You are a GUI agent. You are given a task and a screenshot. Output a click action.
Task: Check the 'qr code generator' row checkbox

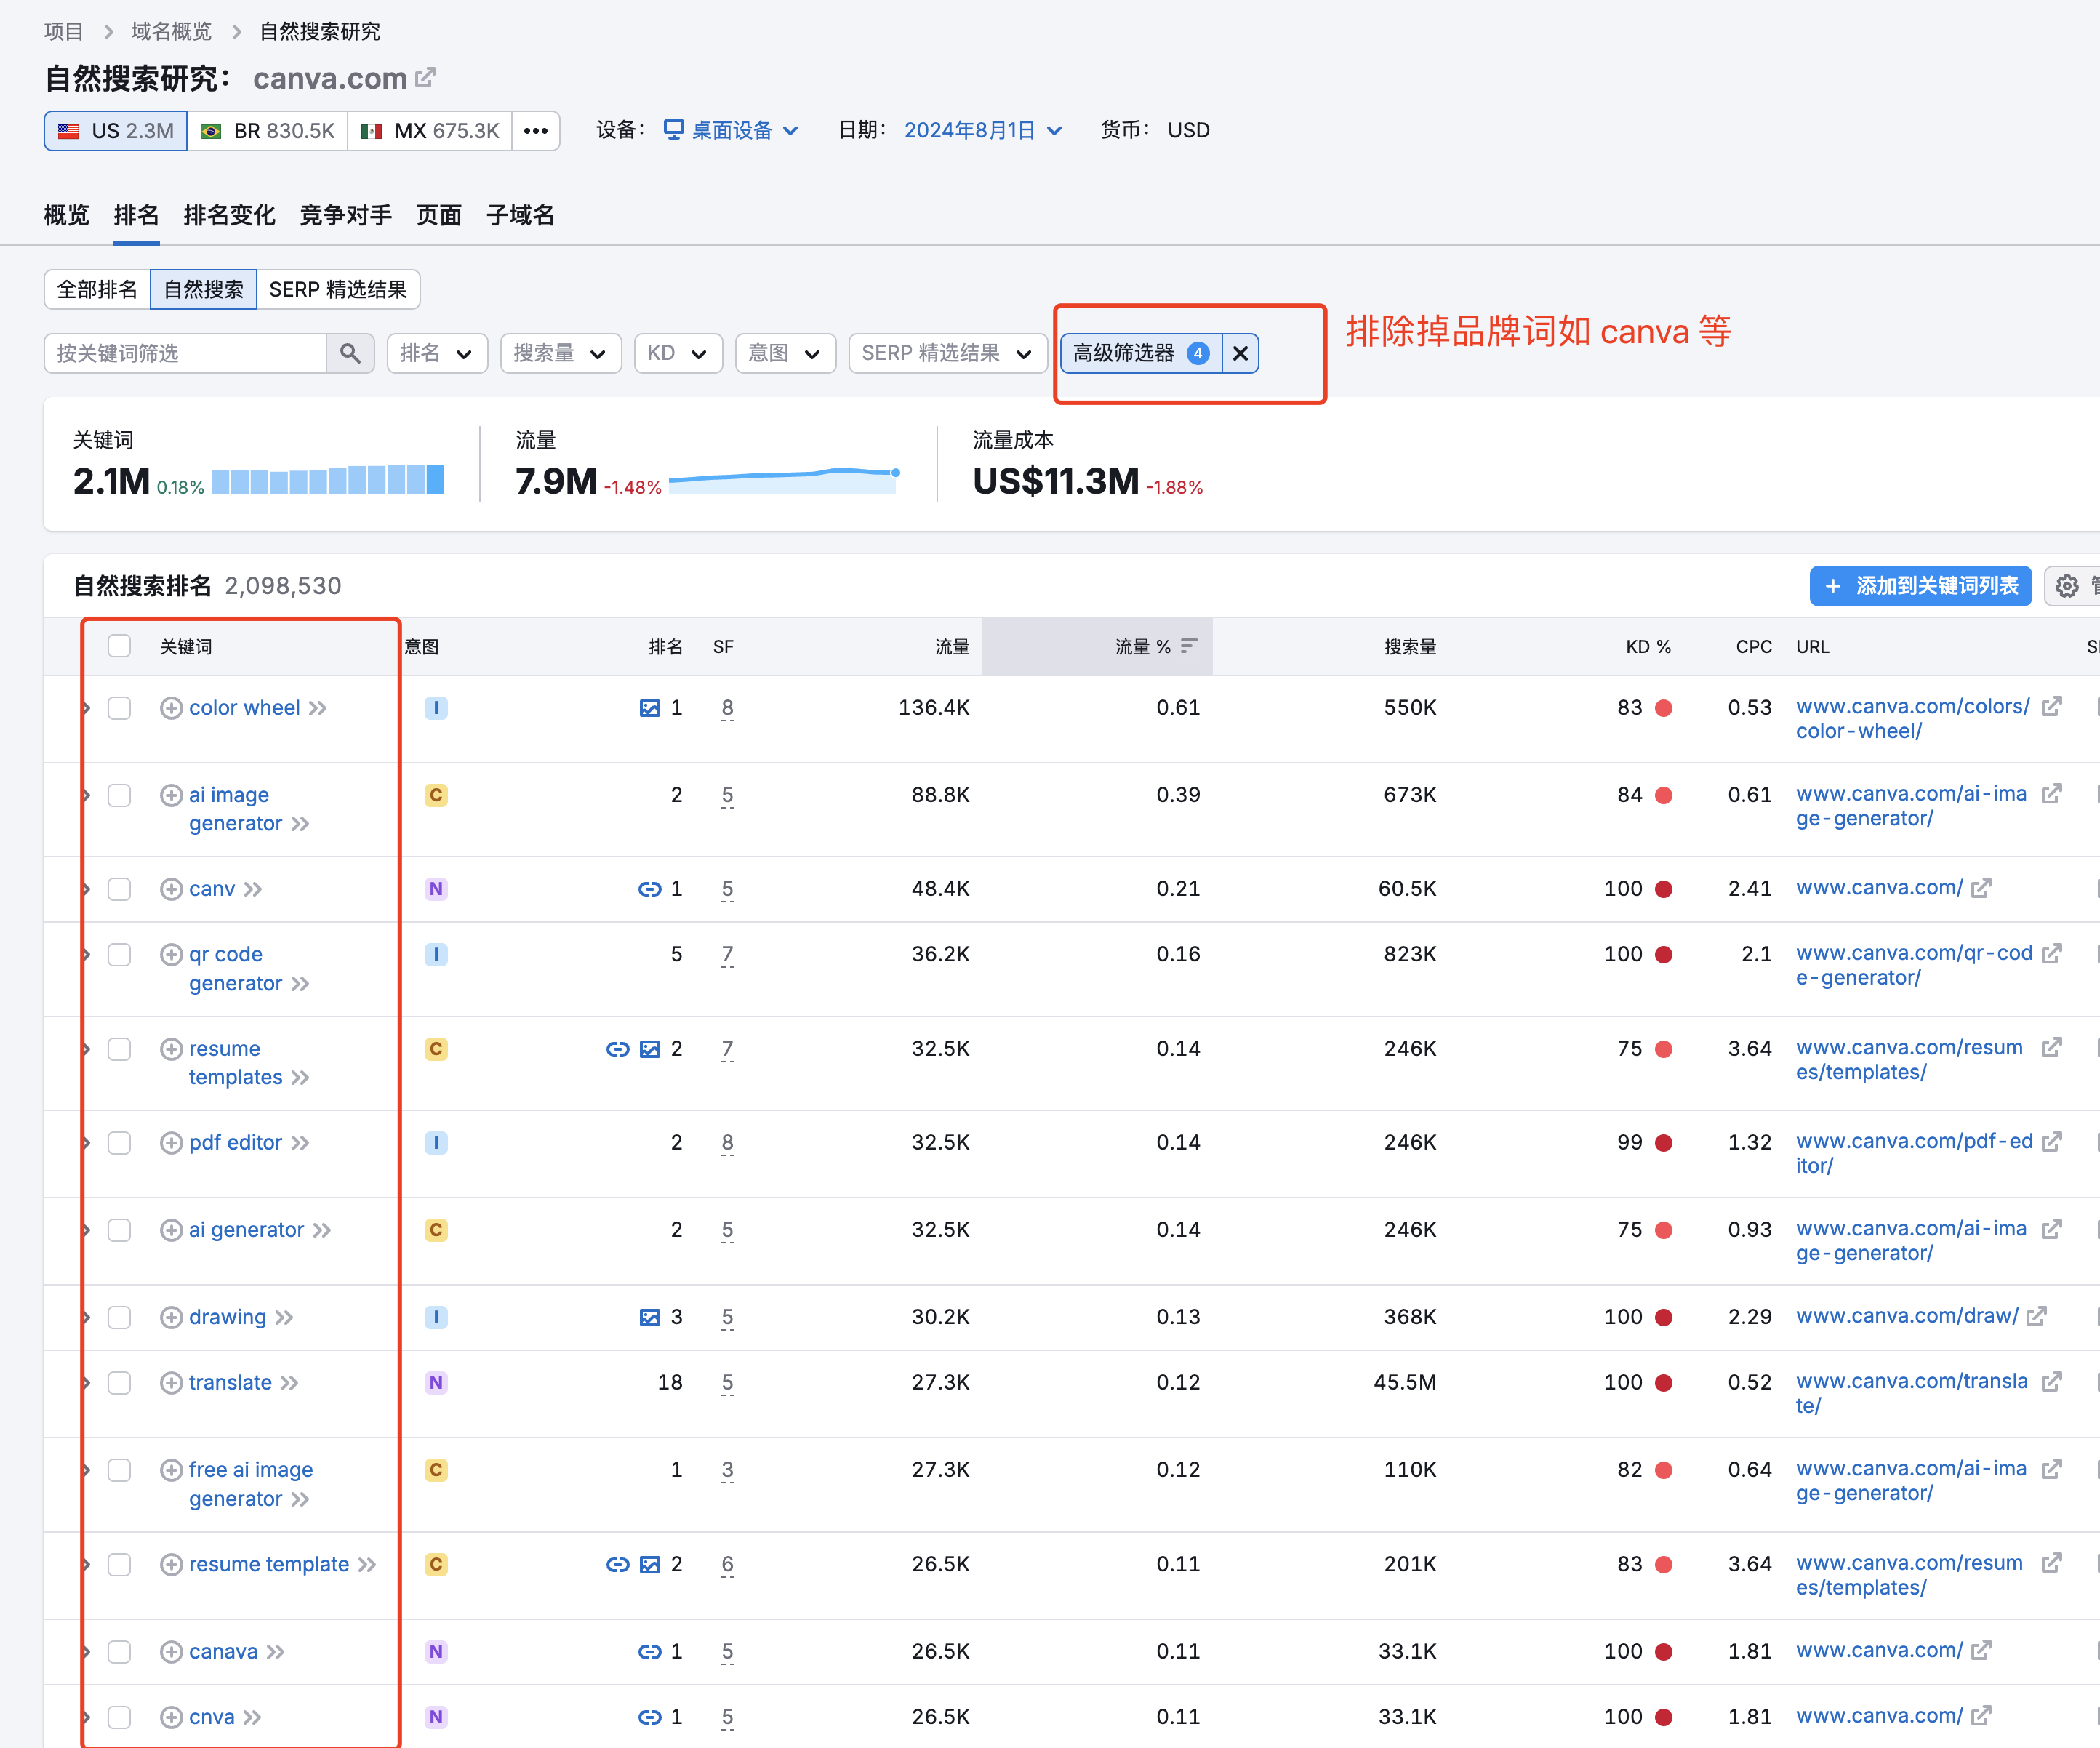pyautogui.click(x=119, y=954)
